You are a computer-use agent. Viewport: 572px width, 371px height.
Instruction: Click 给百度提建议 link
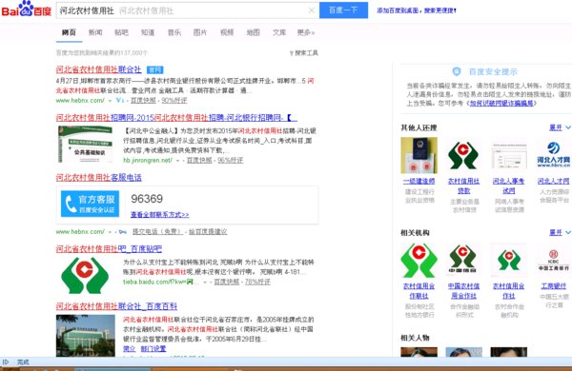[x=208, y=231]
